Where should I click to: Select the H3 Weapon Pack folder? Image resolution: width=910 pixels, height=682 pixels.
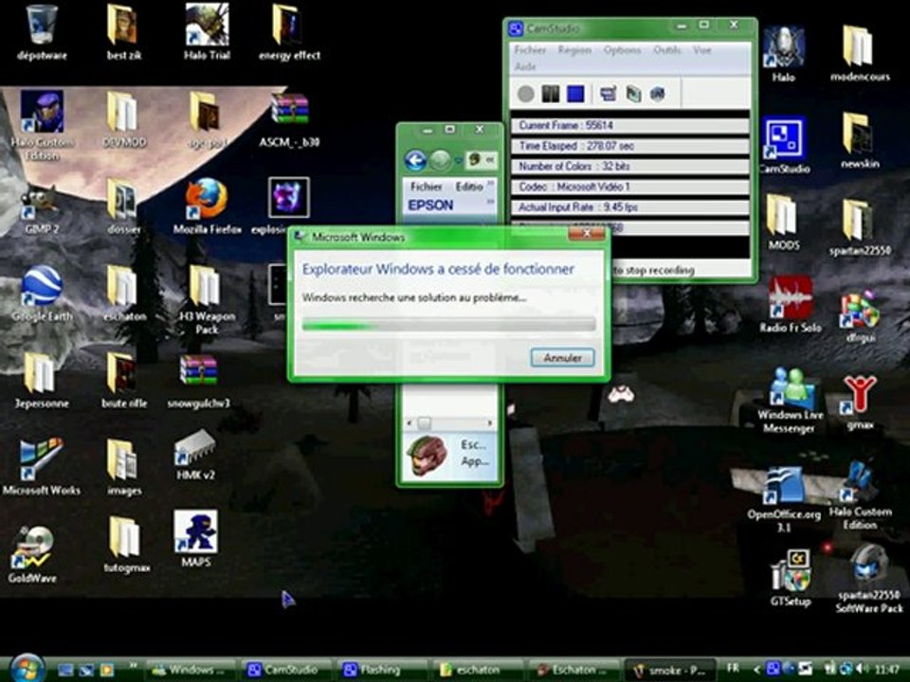point(207,300)
